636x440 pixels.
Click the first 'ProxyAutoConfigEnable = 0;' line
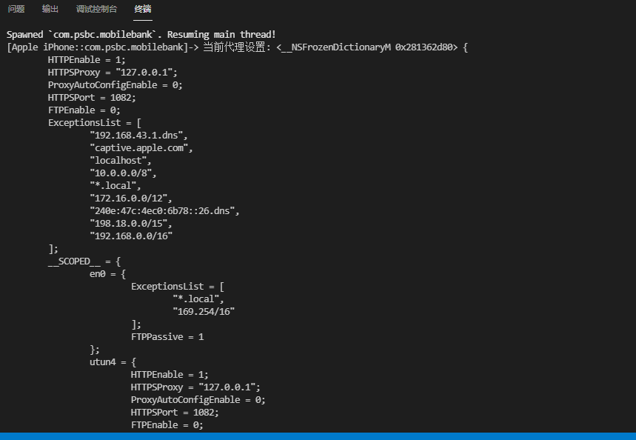pyautogui.click(x=116, y=85)
